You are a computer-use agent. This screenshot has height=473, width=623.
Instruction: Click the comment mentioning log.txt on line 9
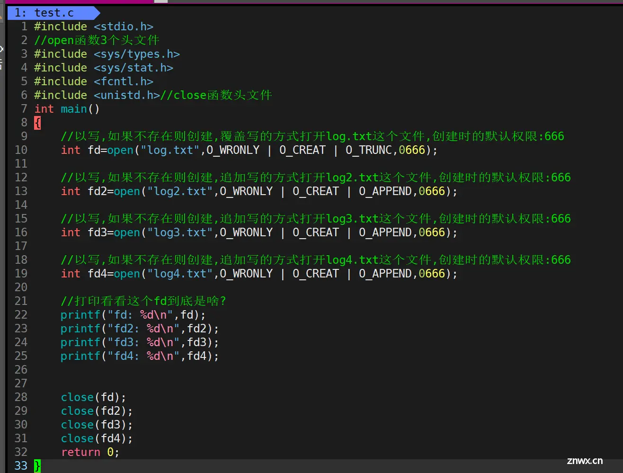click(312, 136)
